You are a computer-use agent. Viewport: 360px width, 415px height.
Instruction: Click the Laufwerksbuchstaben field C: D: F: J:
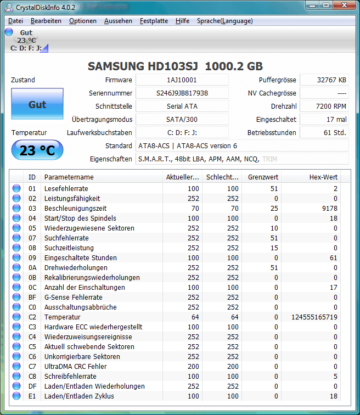[182, 133]
